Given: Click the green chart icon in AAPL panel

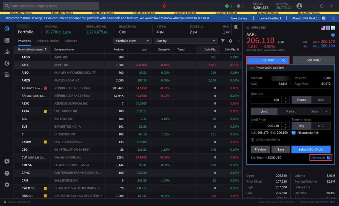Looking at the screenshot, I should [333, 28].
